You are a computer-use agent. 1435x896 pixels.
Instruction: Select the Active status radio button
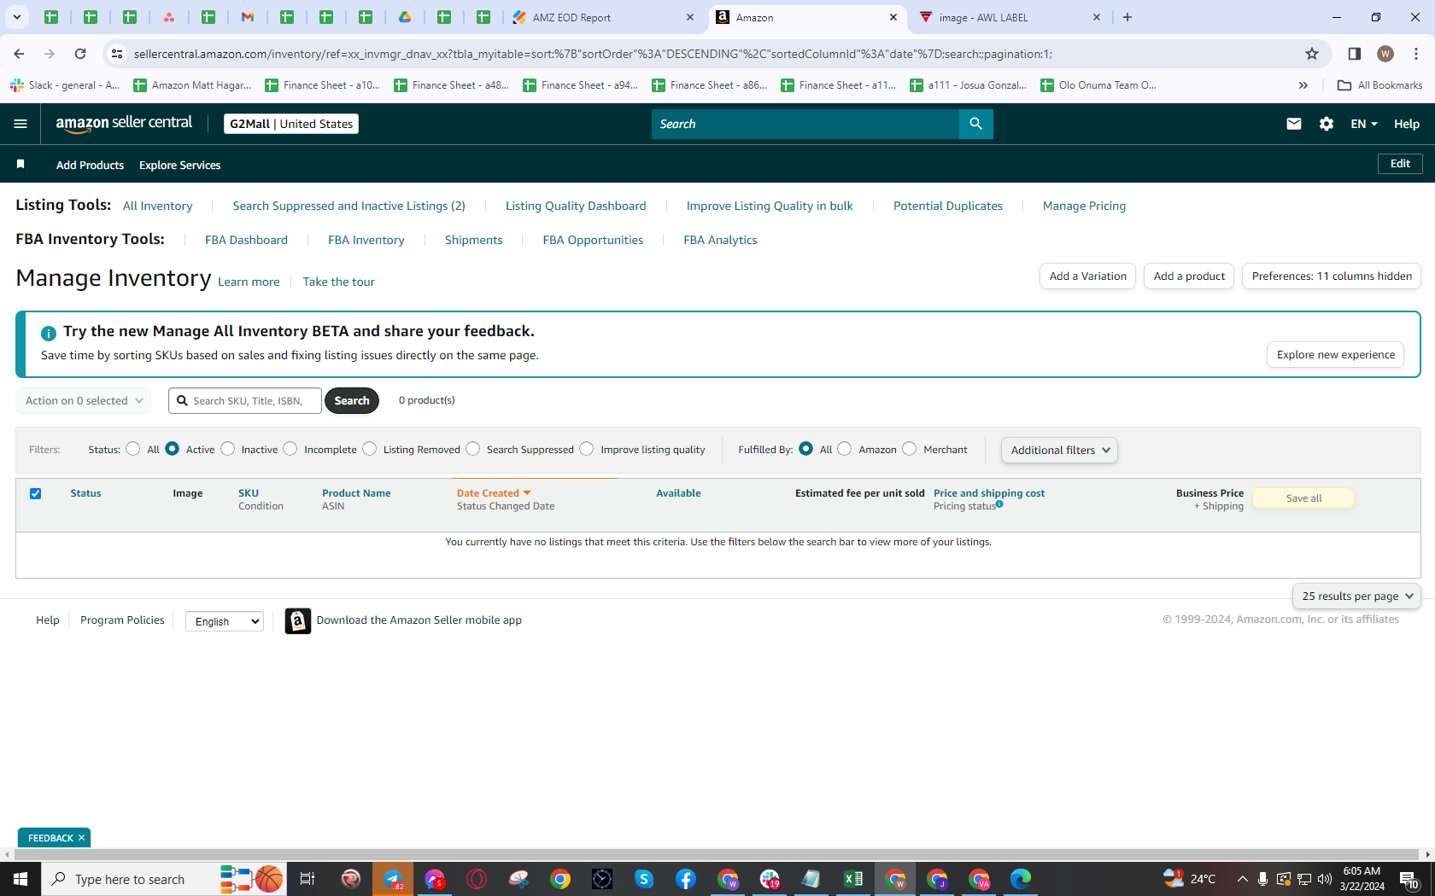tap(173, 449)
